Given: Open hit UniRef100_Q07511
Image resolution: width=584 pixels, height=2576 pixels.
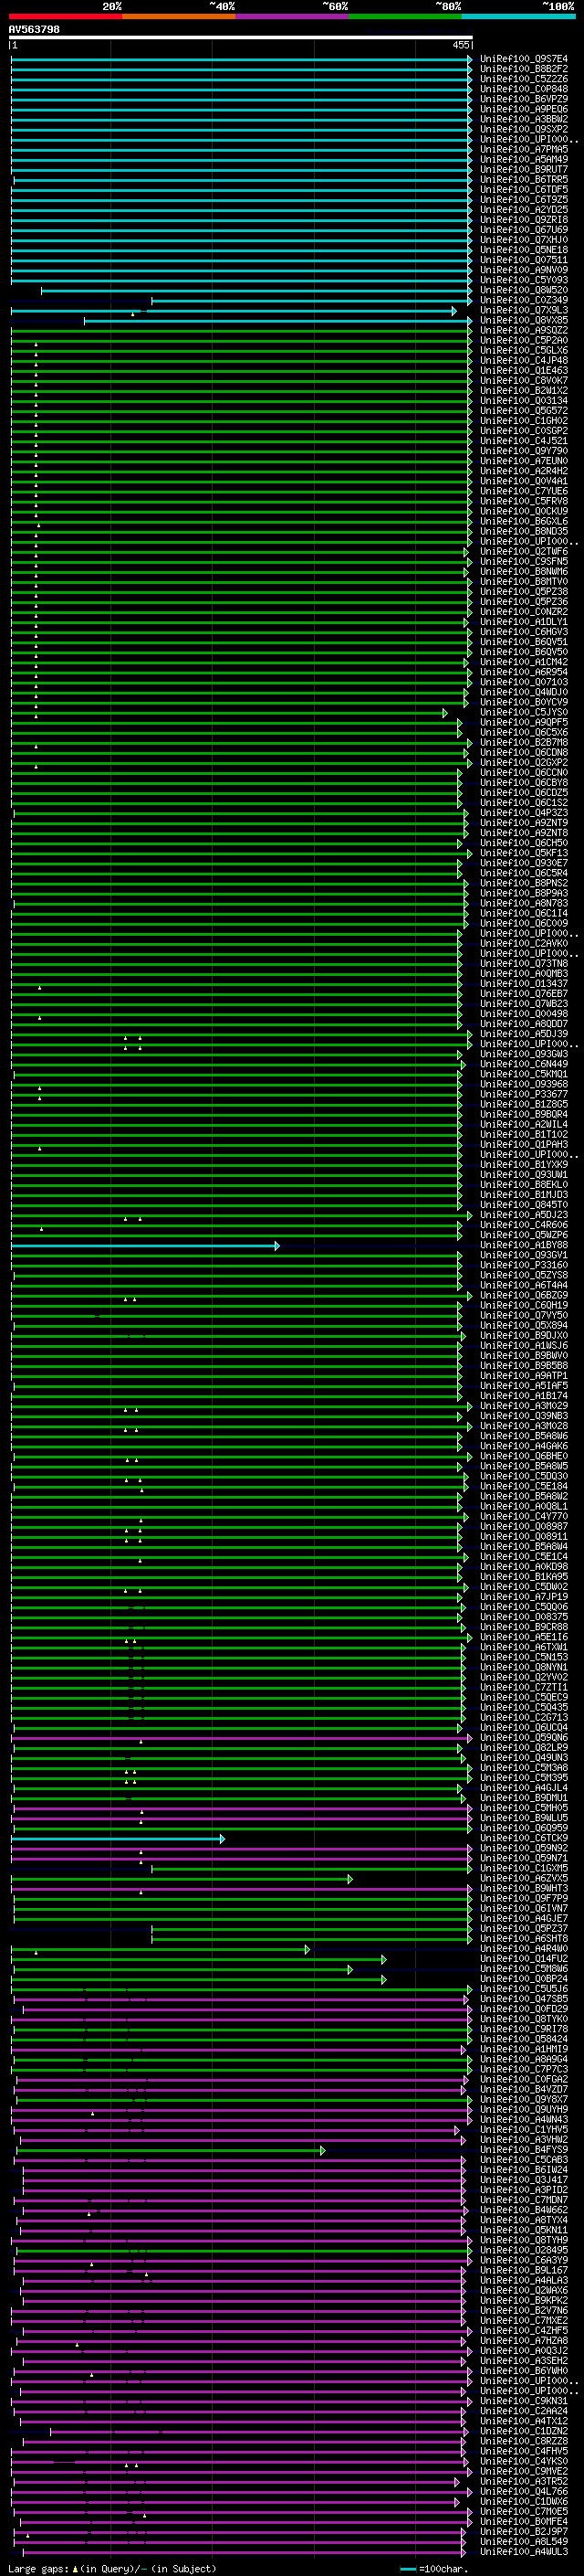Looking at the screenshot, I should point(524,260).
